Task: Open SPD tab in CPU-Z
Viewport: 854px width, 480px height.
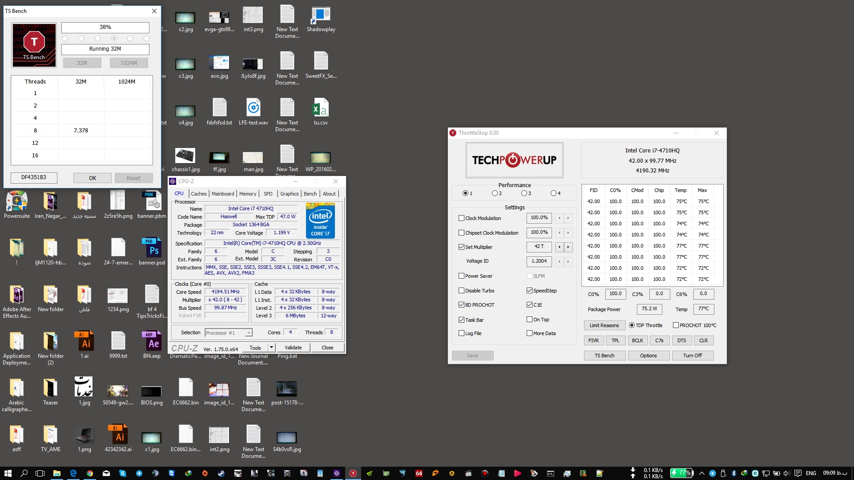Action: [x=268, y=194]
